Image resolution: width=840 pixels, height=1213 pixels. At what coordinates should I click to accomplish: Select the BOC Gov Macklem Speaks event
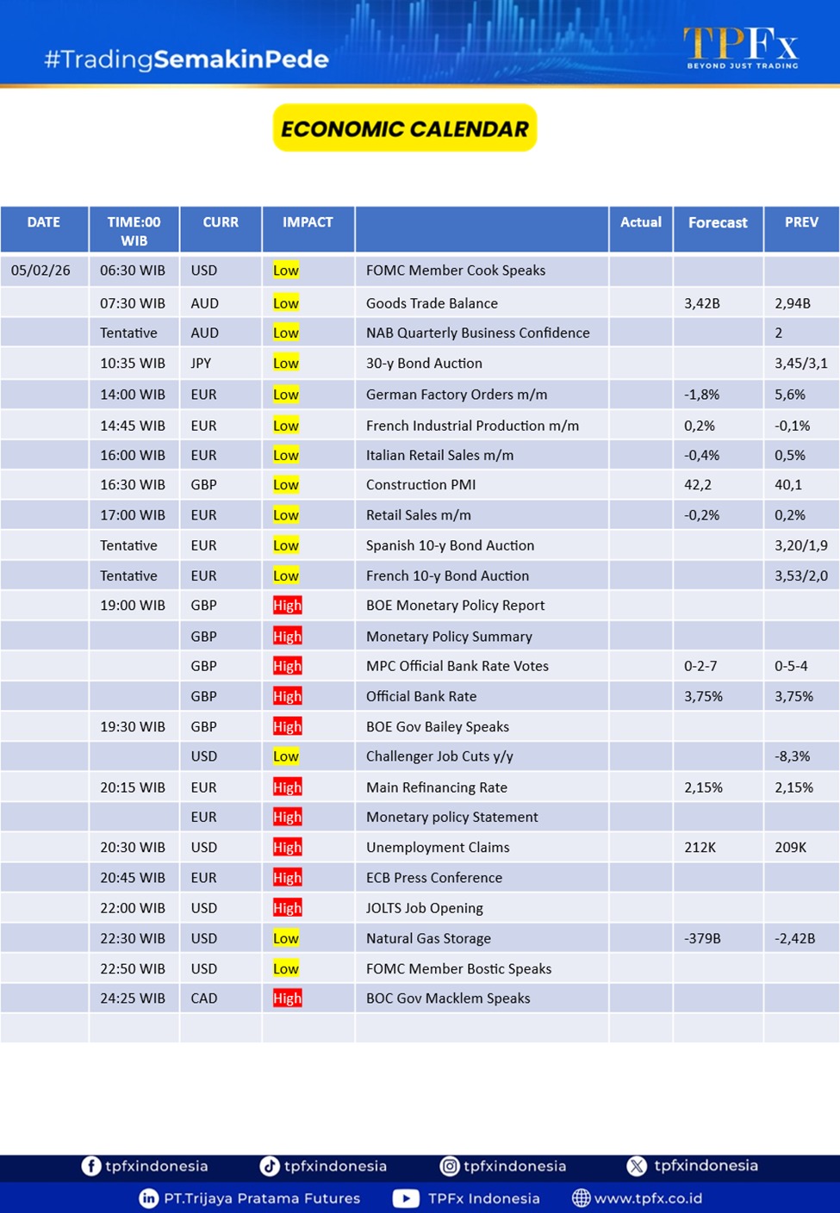[448, 998]
